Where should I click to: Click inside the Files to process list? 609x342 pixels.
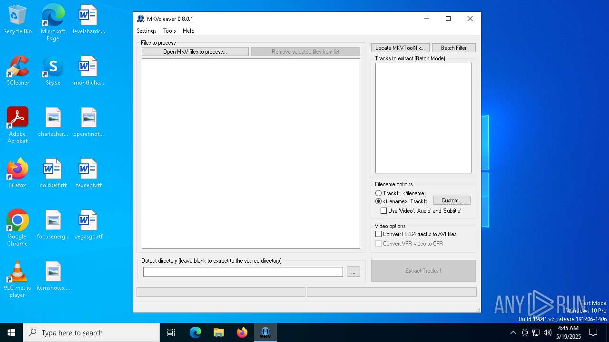[251, 153]
